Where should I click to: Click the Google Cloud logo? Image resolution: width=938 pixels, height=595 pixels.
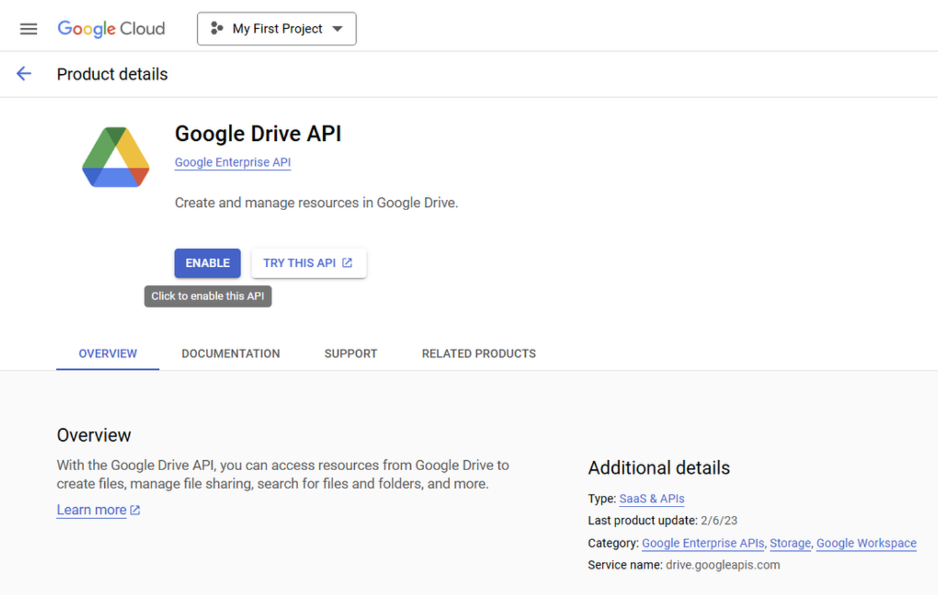110,29
